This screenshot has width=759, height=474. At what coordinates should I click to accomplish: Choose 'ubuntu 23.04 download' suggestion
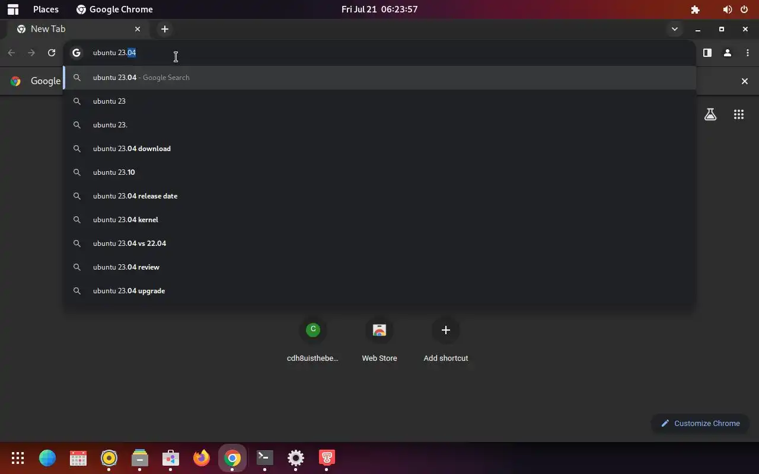tap(379, 149)
